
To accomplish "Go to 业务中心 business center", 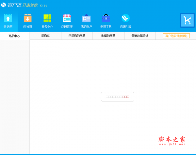I will coord(47,21).
